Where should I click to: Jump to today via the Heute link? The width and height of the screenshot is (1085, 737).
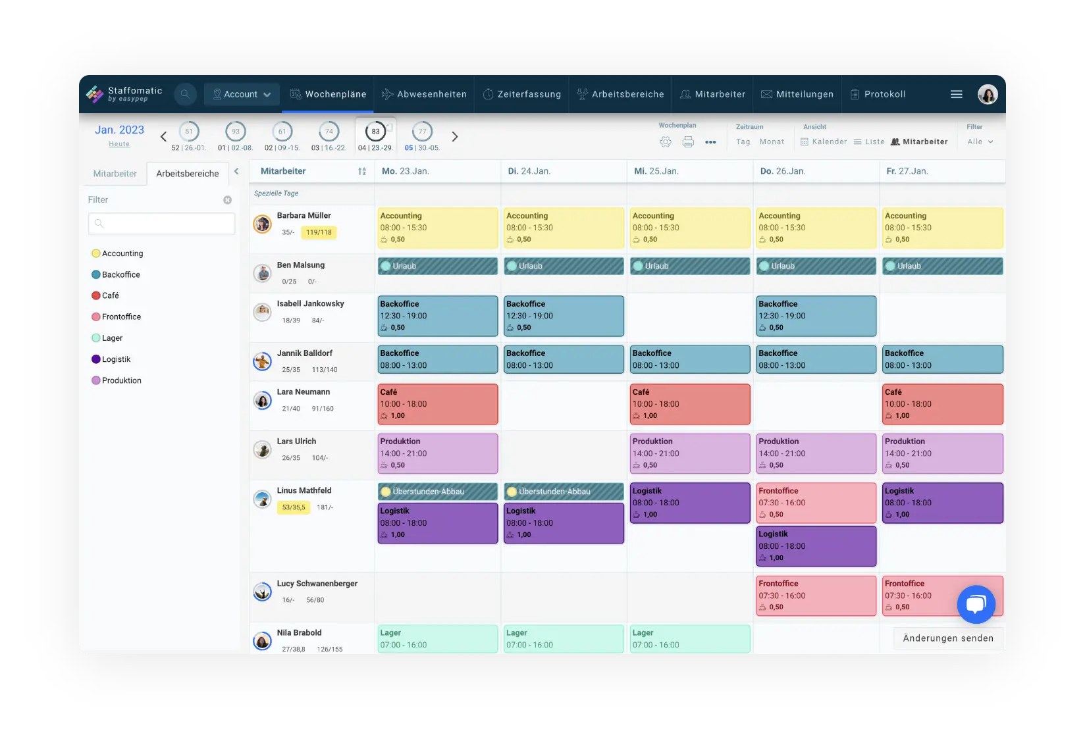pos(119,143)
